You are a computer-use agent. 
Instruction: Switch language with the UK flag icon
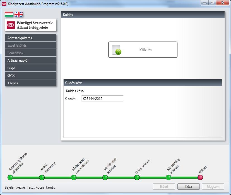19,14
